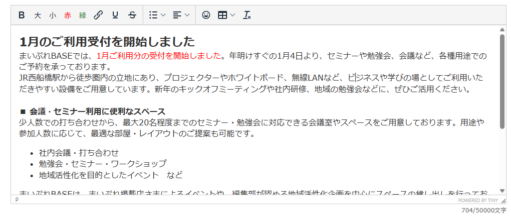Apply large text size (大)

(x=37, y=15)
